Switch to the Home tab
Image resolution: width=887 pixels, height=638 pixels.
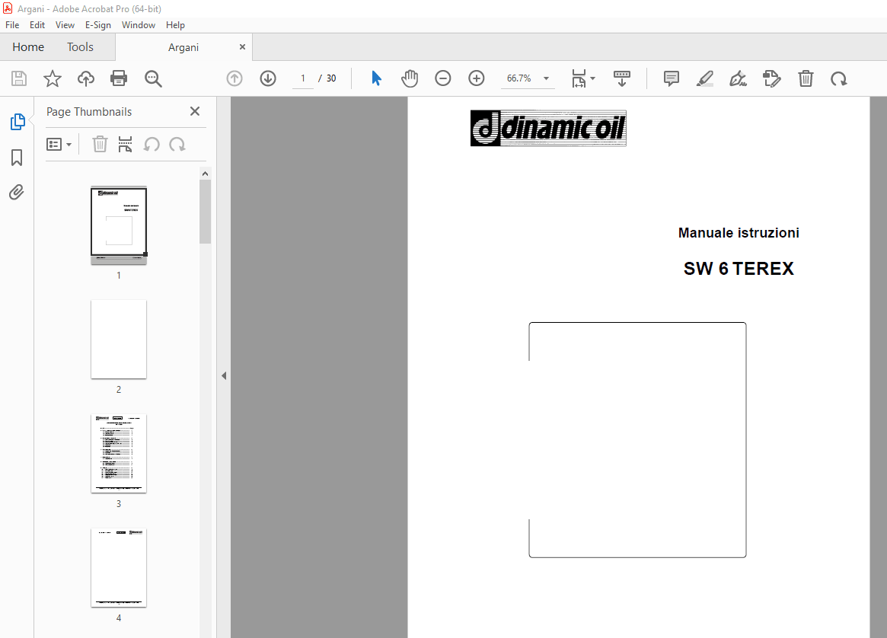click(x=28, y=46)
